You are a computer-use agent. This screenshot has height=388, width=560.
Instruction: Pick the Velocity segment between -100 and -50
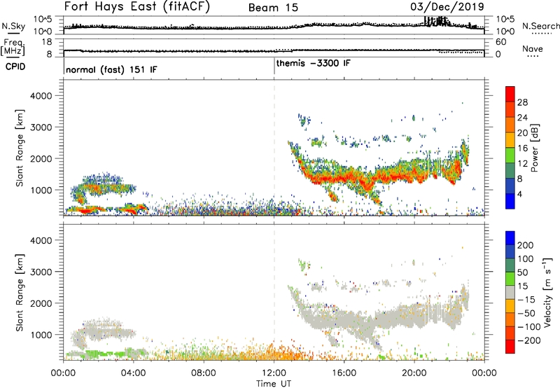[x=510, y=319]
